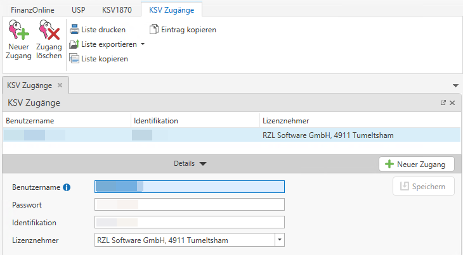Viewport: 463px width, 255px height.
Task: Open the document tab list dropdown arrow
Action: pyautogui.click(x=455, y=85)
